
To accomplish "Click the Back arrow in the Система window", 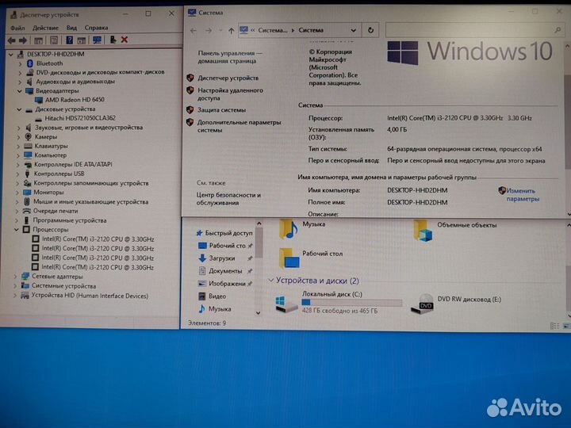I will coord(194,31).
